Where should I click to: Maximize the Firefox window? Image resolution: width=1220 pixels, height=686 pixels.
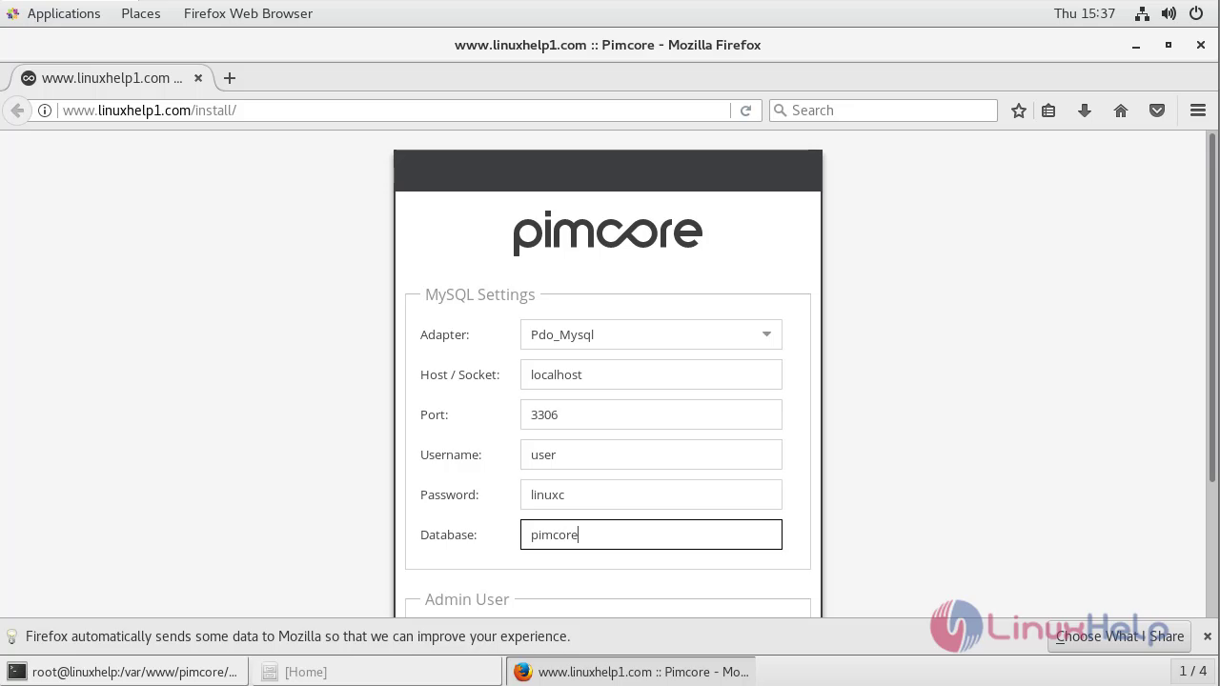[x=1169, y=45]
